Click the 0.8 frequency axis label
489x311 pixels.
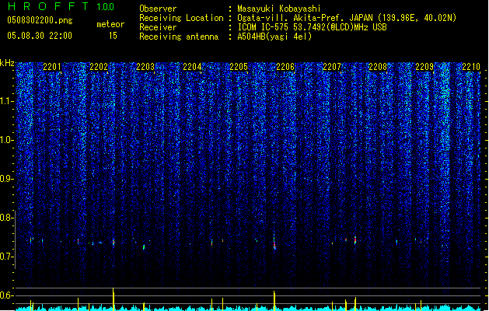pyautogui.click(x=6, y=218)
